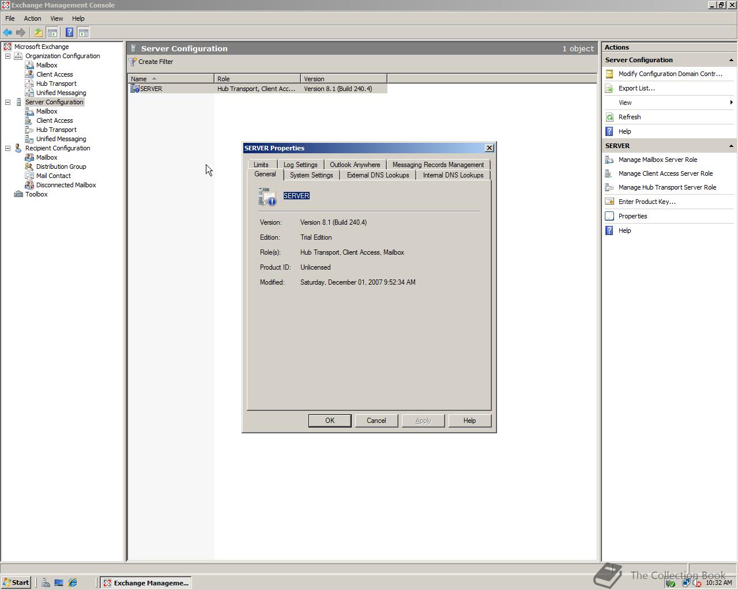Click the blue Help question-mark toolbar icon

tap(70, 33)
